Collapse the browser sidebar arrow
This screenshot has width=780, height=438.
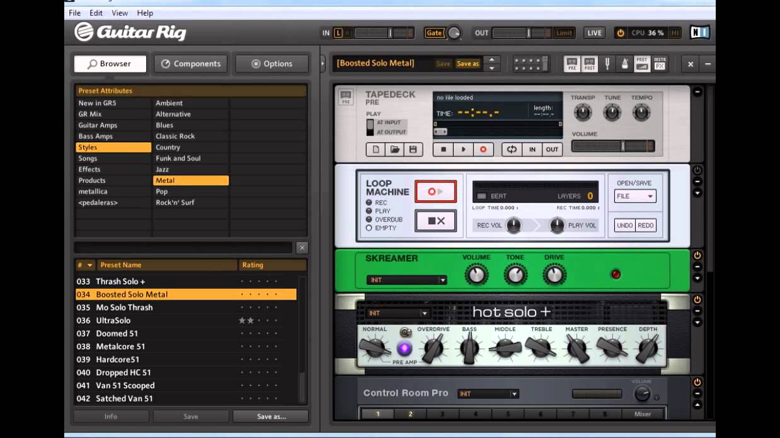coord(323,64)
